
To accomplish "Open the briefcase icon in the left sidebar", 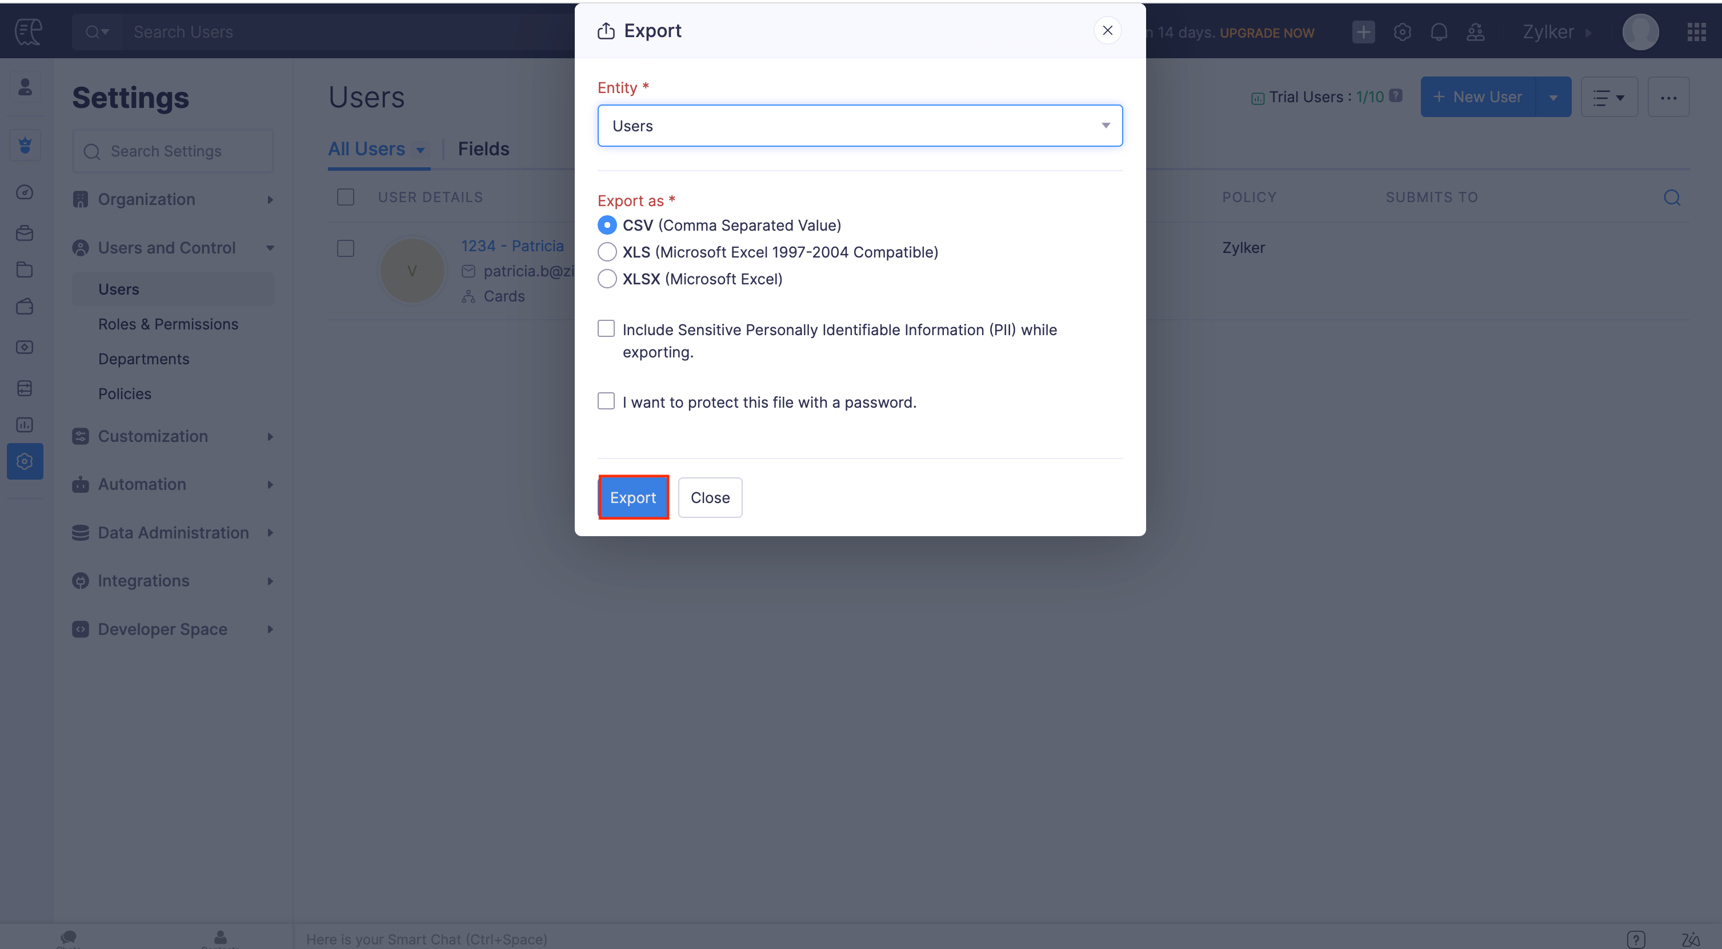I will pos(25,232).
